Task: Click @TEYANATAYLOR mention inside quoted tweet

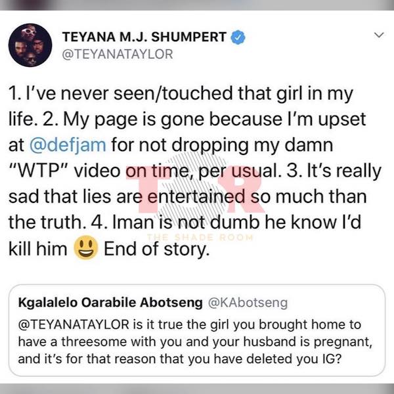Action: point(74,324)
